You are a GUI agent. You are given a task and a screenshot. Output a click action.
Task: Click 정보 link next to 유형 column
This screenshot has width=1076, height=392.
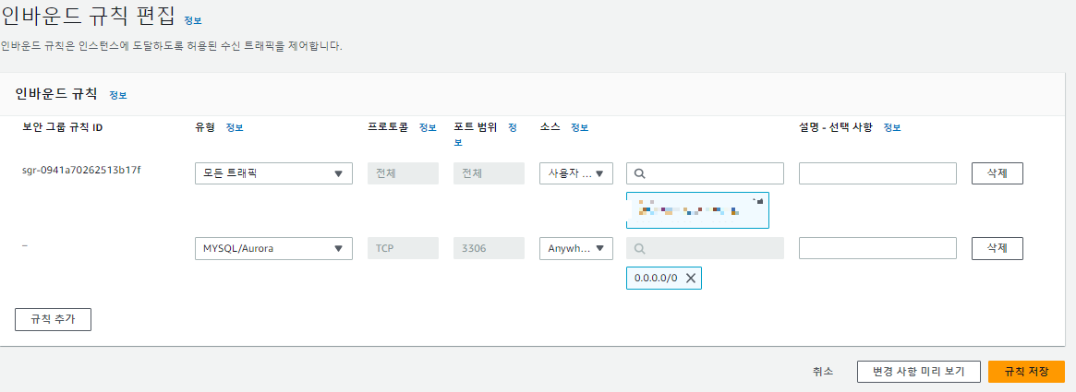pyautogui.click(x=235, y=127)
